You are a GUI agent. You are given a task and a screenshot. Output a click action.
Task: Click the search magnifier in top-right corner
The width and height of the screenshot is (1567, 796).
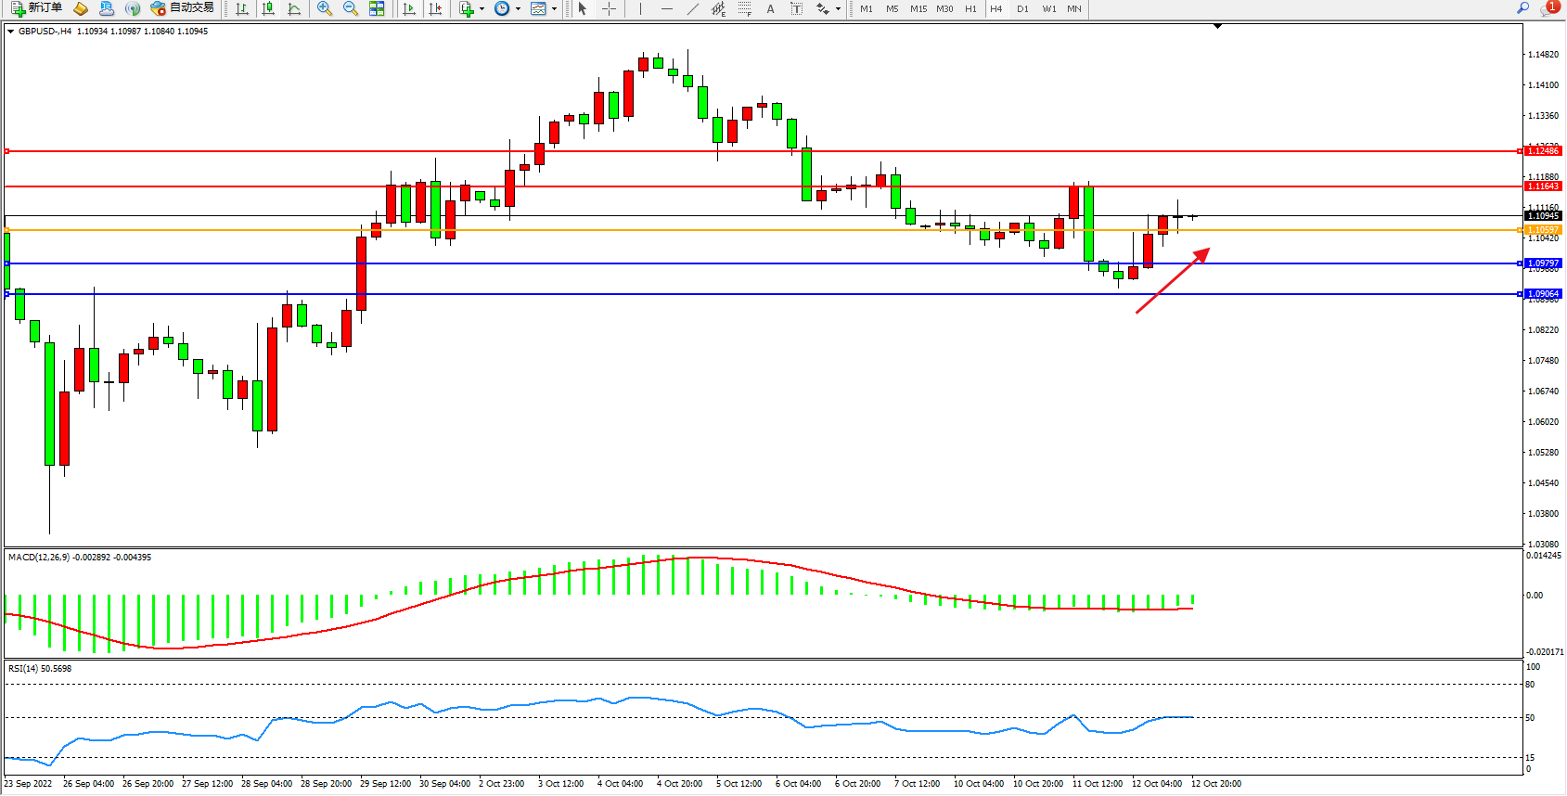click(x=1522, y=8)
